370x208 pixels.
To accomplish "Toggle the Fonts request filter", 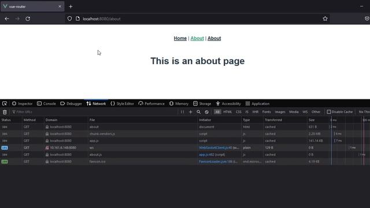I will click(x=267, y=112).
